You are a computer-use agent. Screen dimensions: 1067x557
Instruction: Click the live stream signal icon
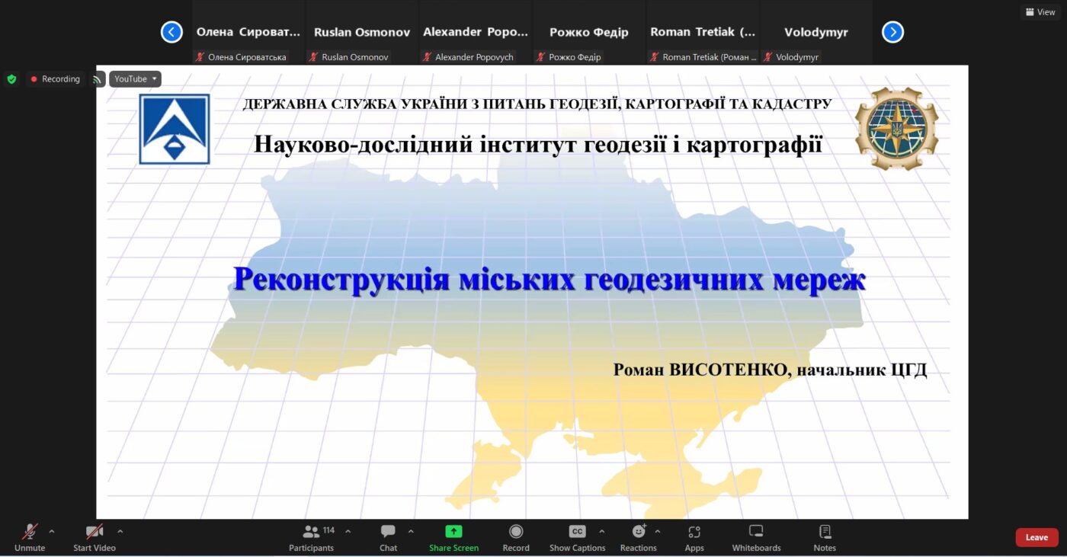click(x=98, y=79)
